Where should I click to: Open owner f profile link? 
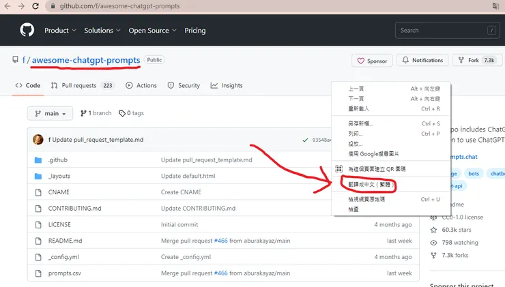pos(24,60)
